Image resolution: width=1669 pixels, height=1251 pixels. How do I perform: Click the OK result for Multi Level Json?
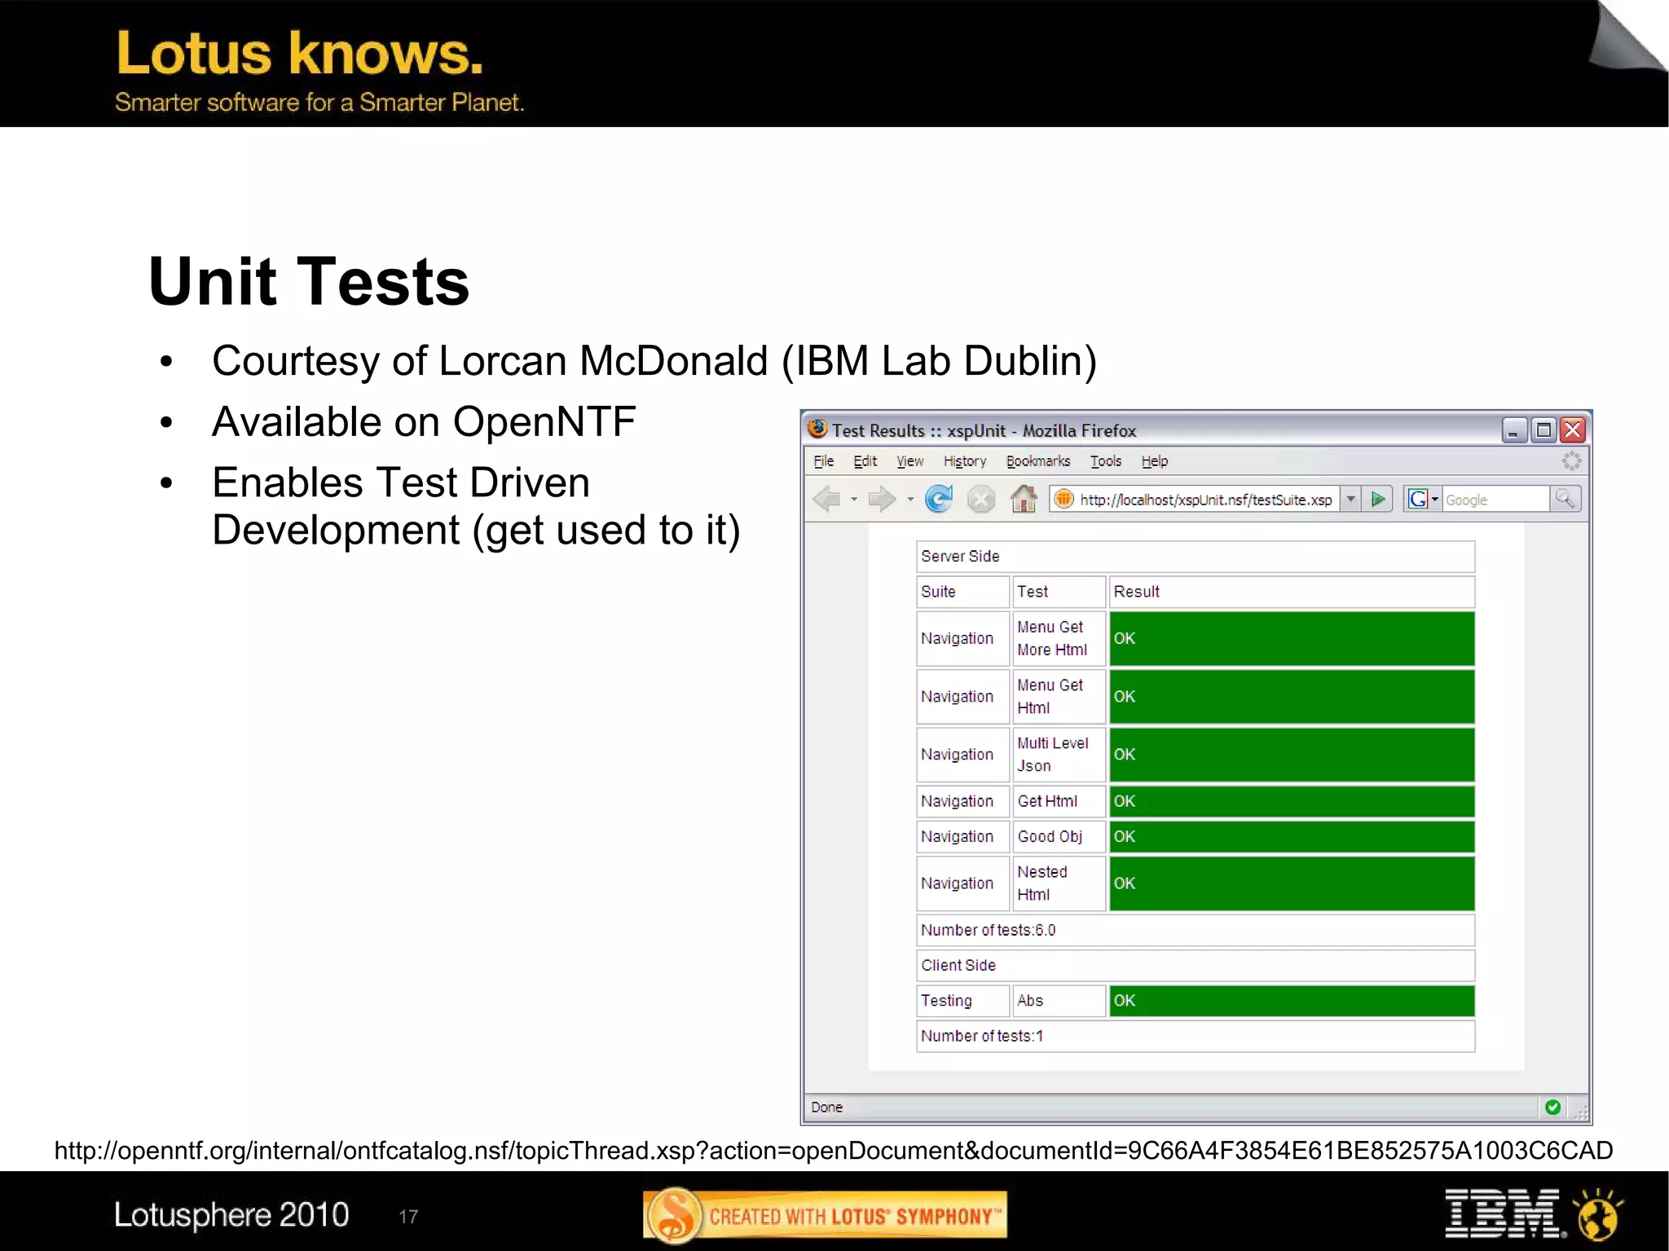pyautogui.click(x=1292, y=755)
